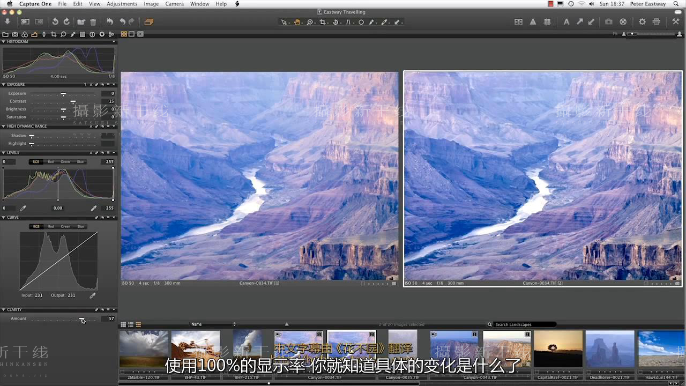Image resolution: width=686 pixels, height=386 pixels.
Task: Select the CapitalReef-0021.TIF thumbnail
Action: (x=558, y=348)
